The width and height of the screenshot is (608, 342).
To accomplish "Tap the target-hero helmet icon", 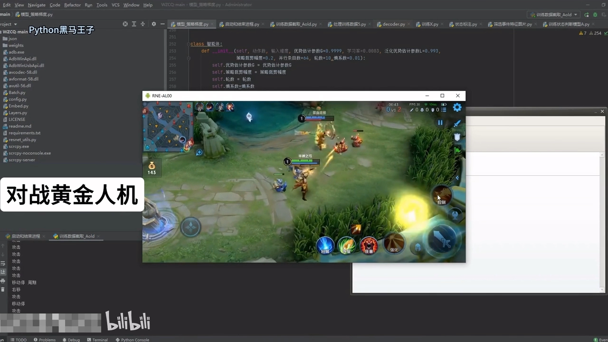I will 418,247.
